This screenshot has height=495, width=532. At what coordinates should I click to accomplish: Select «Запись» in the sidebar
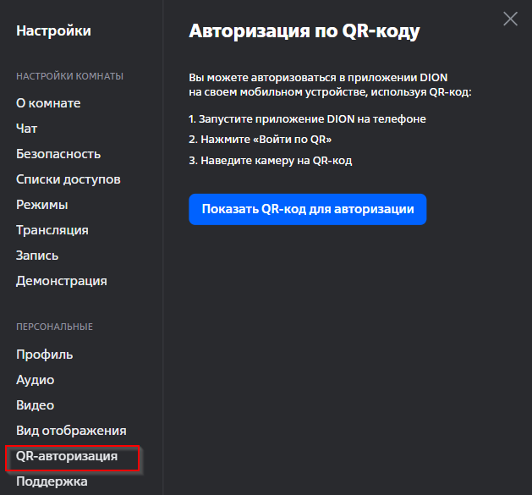click(37, 256)
